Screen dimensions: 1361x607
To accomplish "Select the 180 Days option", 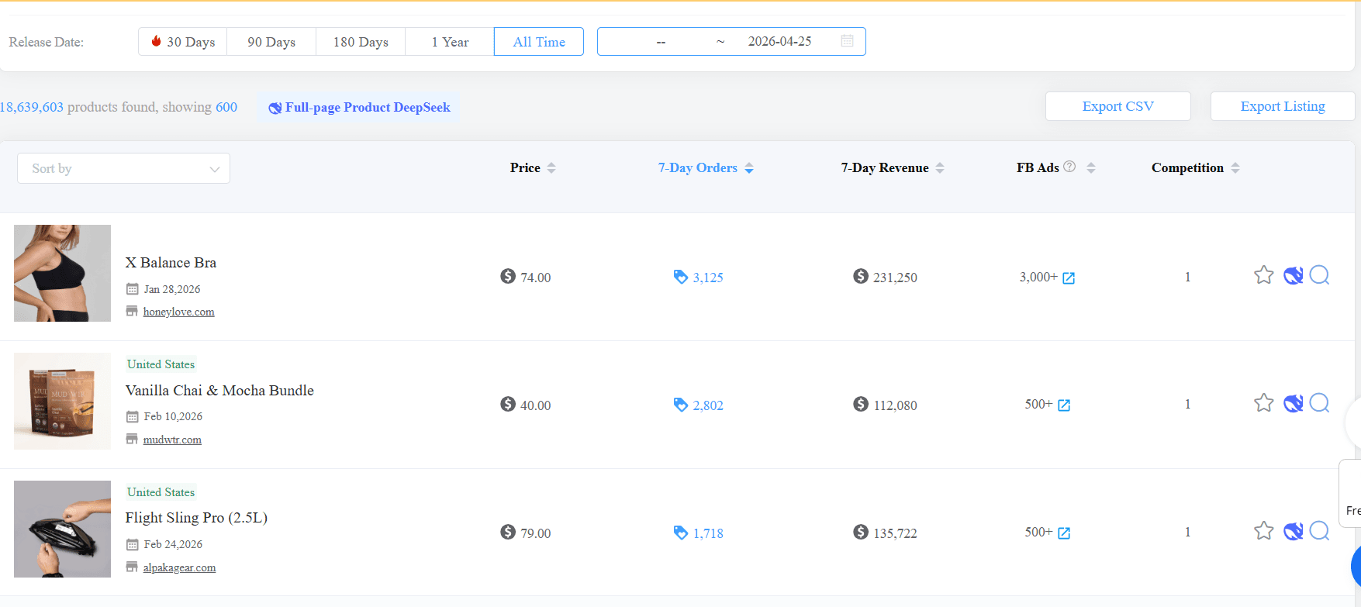I will 361,42.
